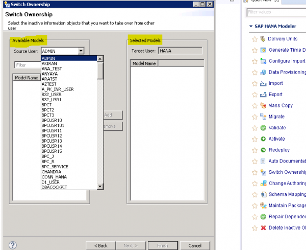
Task: Select ANYAYA in the user list
Action: coord(69,74)
